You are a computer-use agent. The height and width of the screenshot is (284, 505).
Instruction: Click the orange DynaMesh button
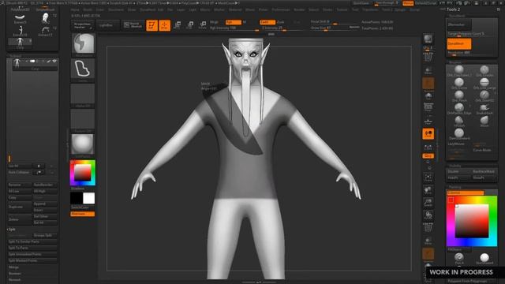point(459,43)
